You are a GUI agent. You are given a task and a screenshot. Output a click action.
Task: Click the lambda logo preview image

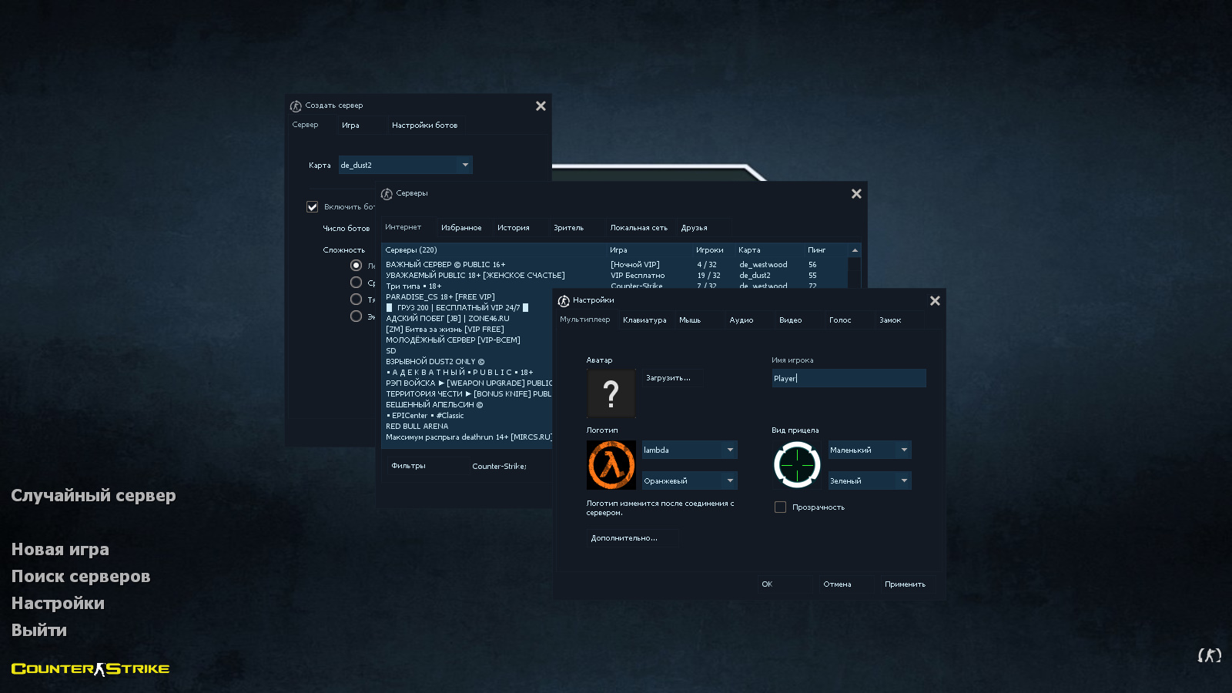click(x=611, y=465)
